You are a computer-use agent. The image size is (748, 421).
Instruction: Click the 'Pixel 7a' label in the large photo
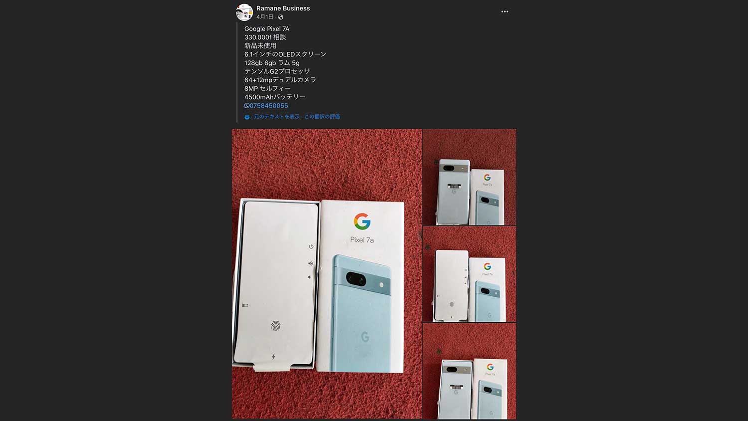coord(362,240)
